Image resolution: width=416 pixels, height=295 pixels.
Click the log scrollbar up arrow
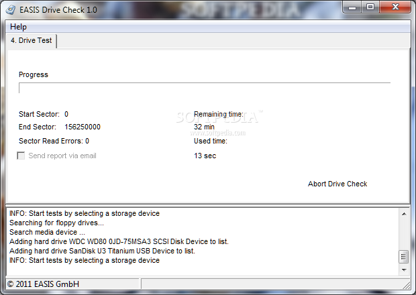click(x=404, y=214)
